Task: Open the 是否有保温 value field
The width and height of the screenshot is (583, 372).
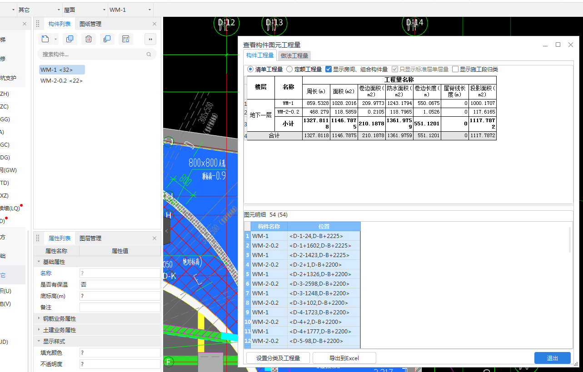Action: pyautogui.click(x=120, y=285)
